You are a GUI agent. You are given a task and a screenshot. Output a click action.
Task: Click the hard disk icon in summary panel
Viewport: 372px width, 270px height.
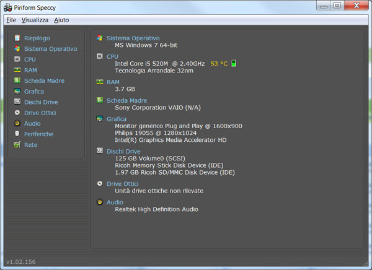click(100, 150)
